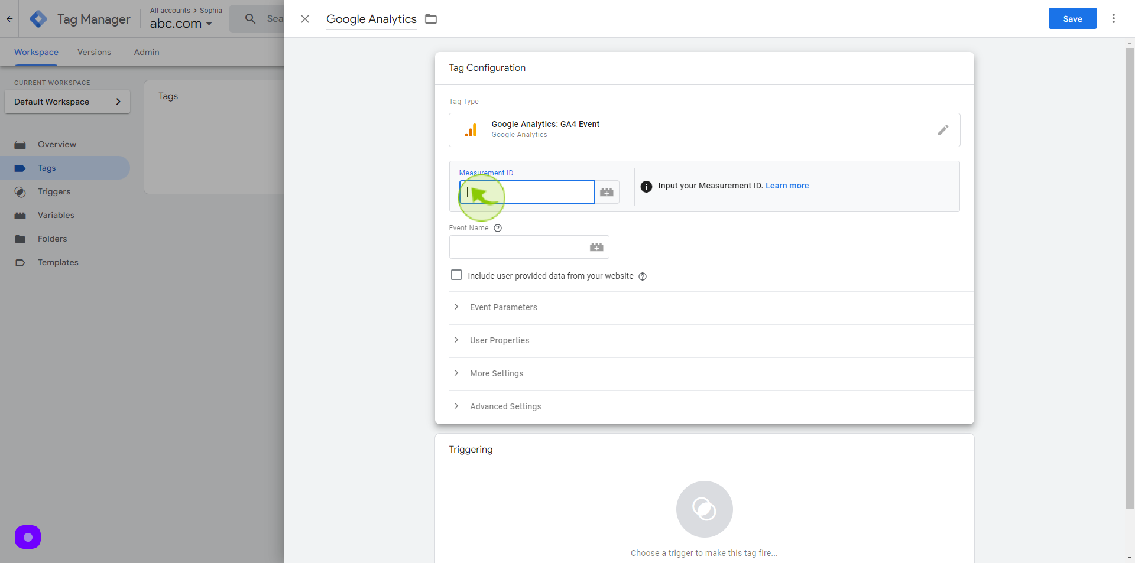This screenshot has width=1135, height=563.
Task: Switch to the Workspace tab
Action: point(36,52)
